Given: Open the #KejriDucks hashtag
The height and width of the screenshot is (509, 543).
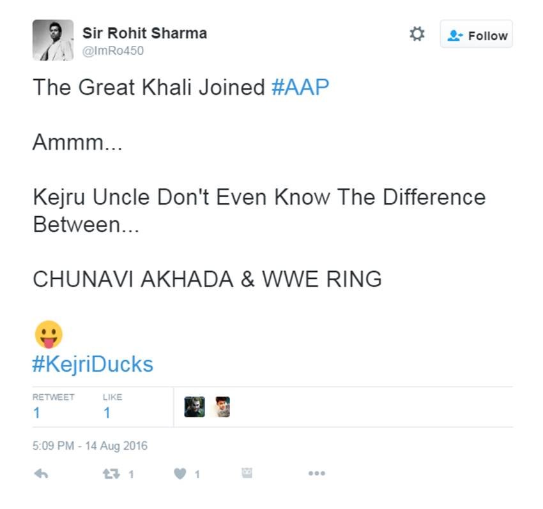Looking at the screenshot, I should (93, 364).
